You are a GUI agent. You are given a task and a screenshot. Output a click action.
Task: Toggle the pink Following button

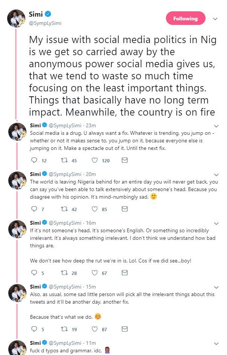coord(186,19)
